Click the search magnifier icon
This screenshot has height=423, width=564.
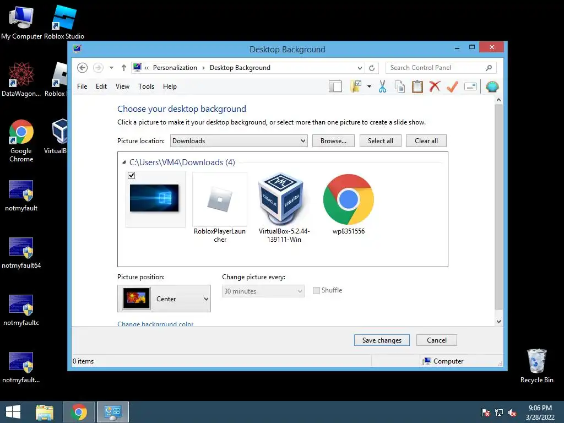point(489,68)
